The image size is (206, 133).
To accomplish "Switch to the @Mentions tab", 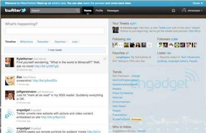I will click(x=26, y=42).
